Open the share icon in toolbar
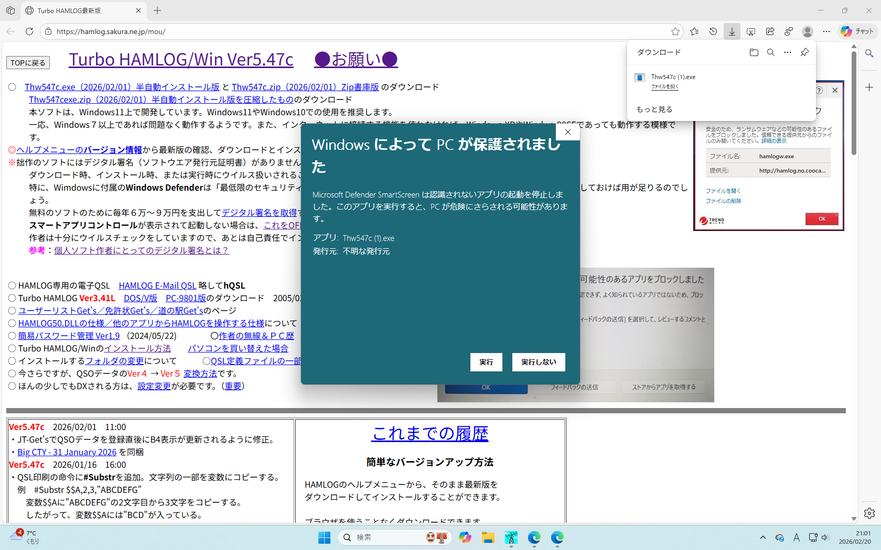 [x=770, y=31]
